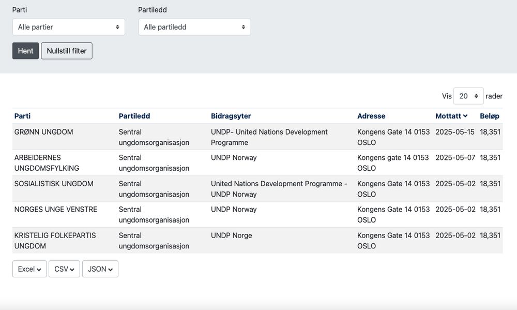Sort table by Bidragsyter column header
Screen dimensions: 517x310
click(x=231, y=116)
